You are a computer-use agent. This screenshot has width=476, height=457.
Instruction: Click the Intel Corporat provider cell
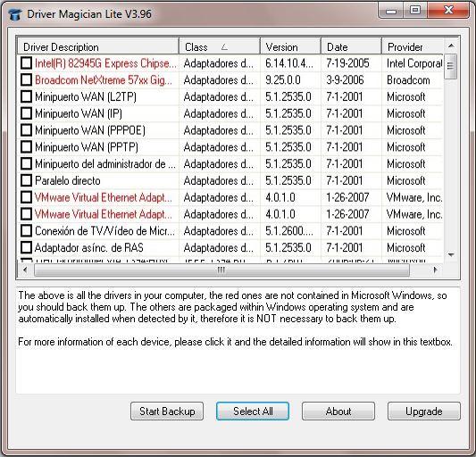[414, 63]
